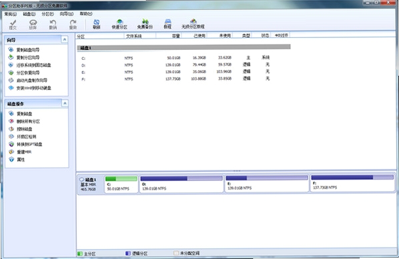Viewport: 399px width, 259px height.
Task: Select the E: 139.01GB block in disk map
Action: 267,183
